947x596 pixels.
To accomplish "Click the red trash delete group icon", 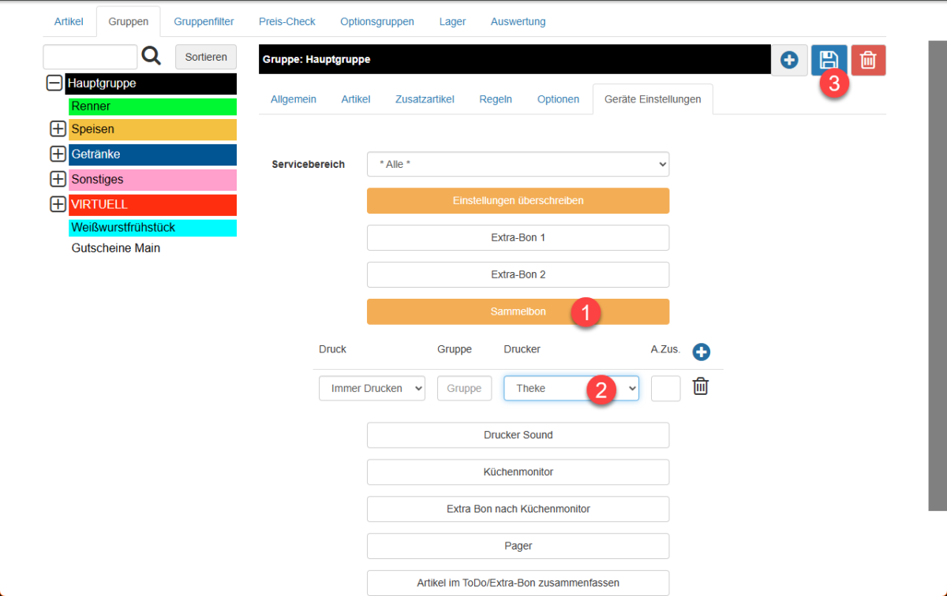I will pos(868,60).
